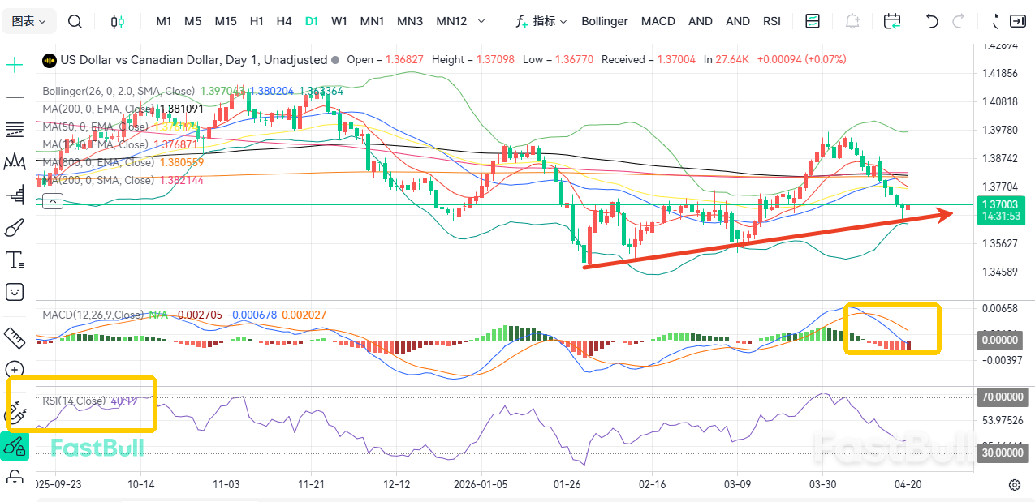1035x502 pixels.
Task: Collapse the indicator legend chevron
Action: [x=52, y=200]
